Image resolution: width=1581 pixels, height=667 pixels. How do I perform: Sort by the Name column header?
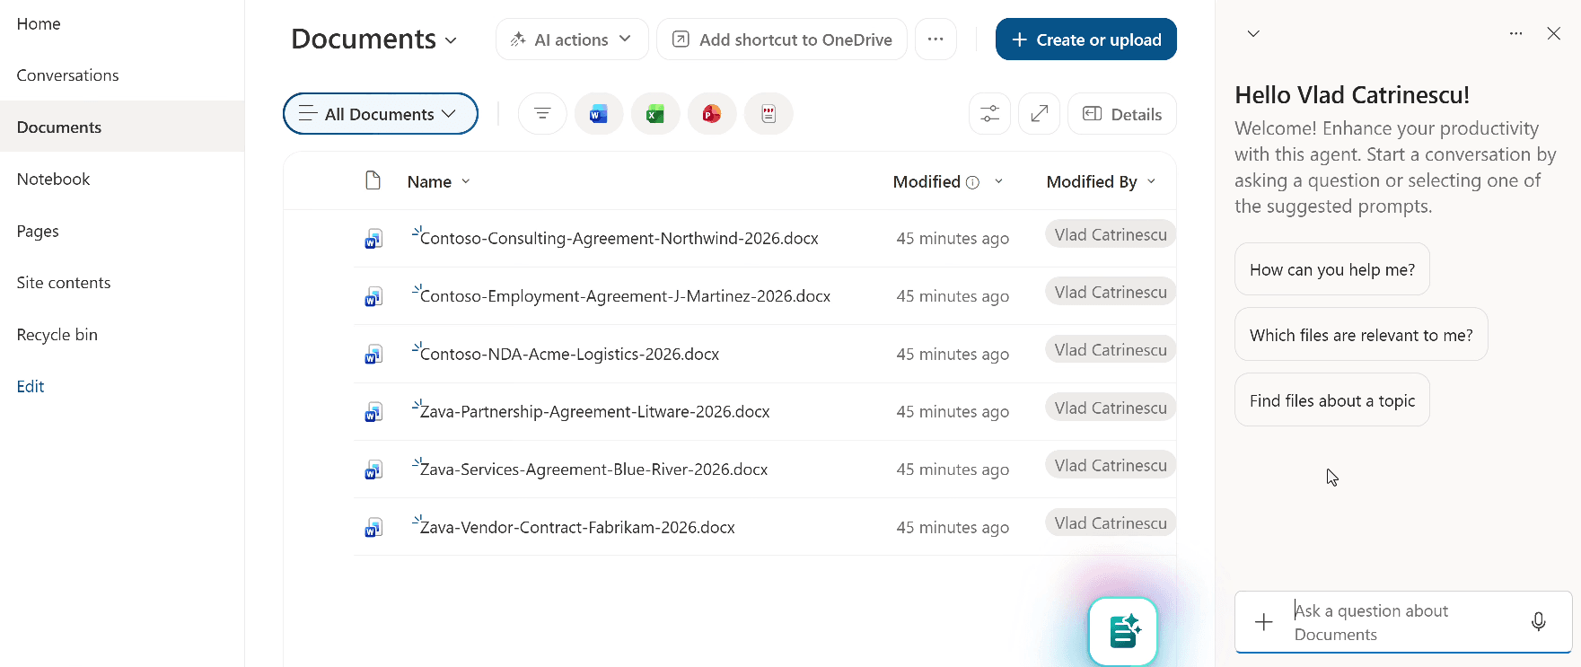(429, 181)
